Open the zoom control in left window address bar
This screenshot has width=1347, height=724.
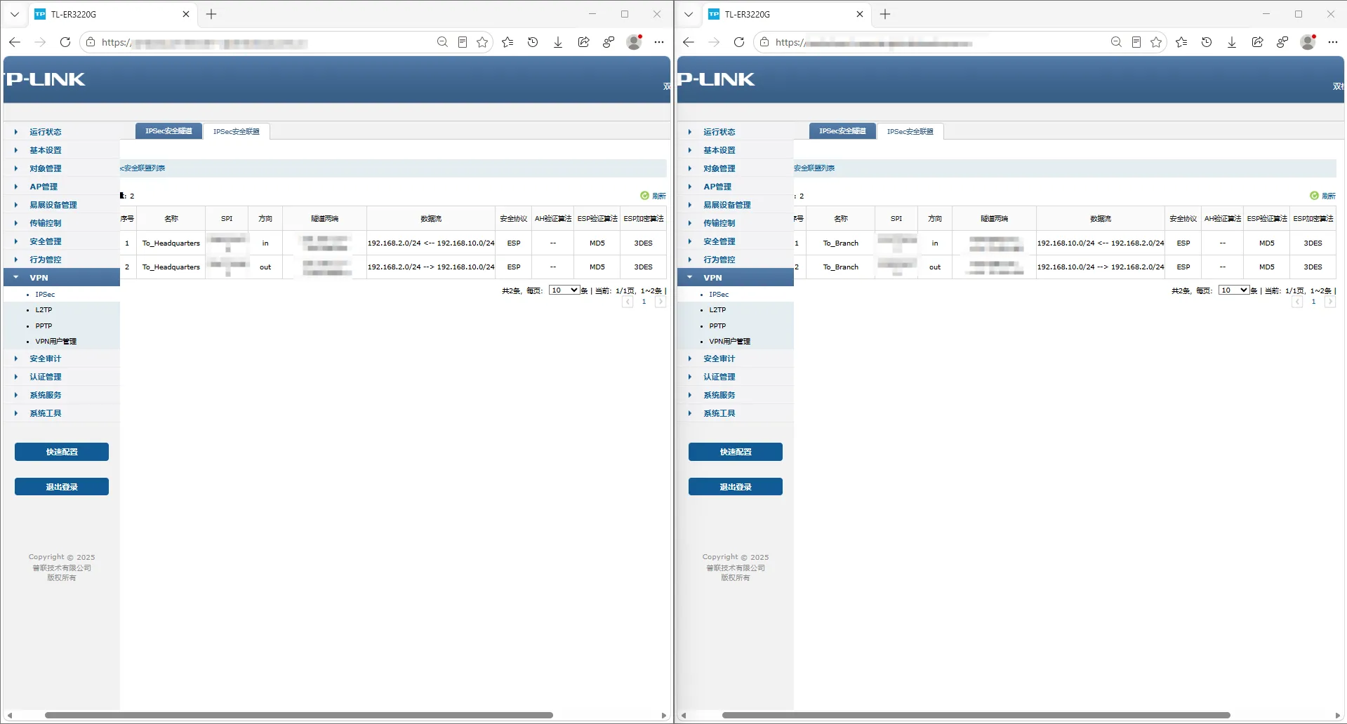coord(442,42)
